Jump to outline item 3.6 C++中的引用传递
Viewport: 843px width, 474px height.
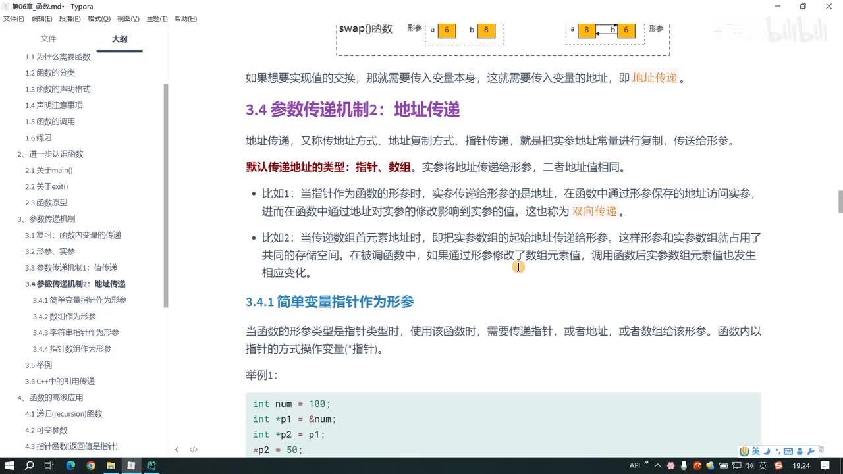coord(60,381)
